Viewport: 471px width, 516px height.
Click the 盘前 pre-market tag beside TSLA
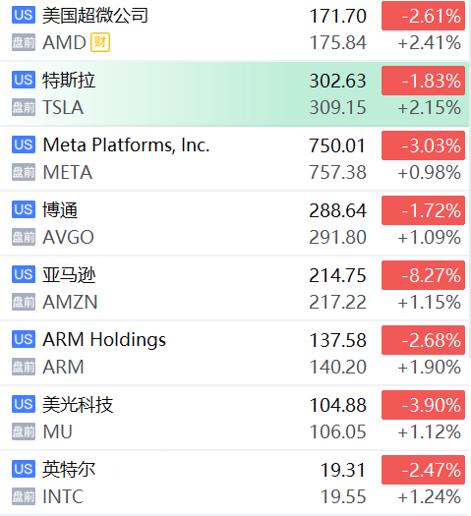click(24, 107)
